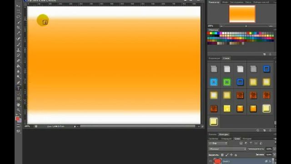Viewport: 291px width, 164px height.
Task: Create new style in Styles panel
Action: point(264,131)
